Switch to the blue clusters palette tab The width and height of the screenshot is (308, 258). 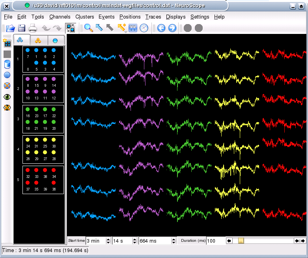(x=22, y=40)
